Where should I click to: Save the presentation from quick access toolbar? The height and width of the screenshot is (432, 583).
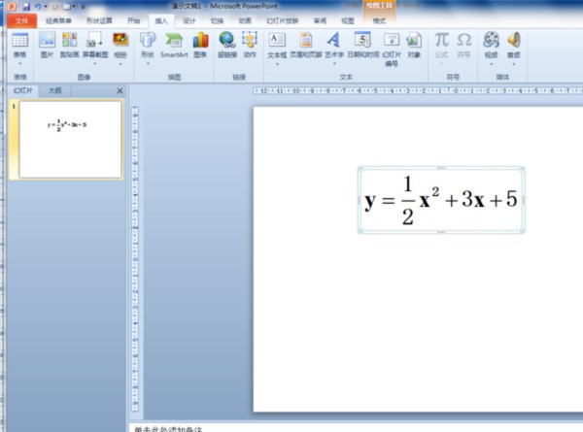[x=25, y=6]
